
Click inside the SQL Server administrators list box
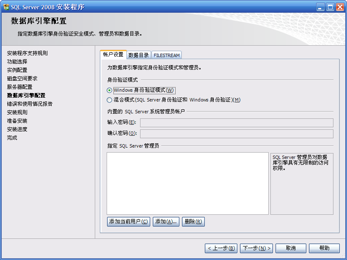pyautogui.click(x=187, y=183)
